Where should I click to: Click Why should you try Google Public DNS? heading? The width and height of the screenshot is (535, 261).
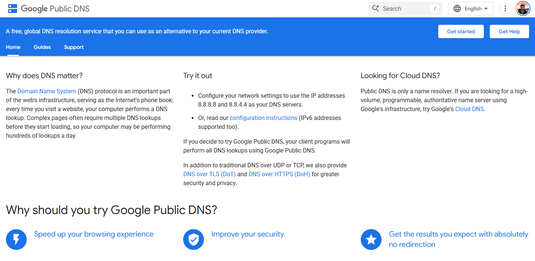pos(112,210)
